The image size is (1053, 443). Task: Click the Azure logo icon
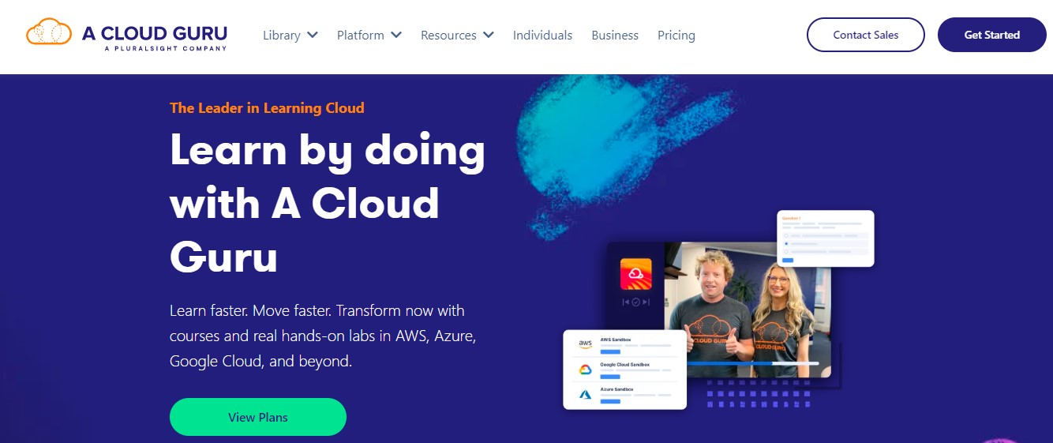[x=585, y=394]
